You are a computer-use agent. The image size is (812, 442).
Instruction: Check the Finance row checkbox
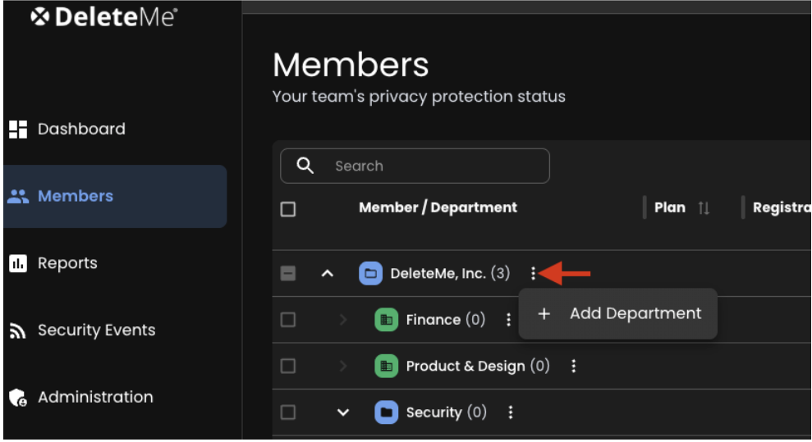coord(288,320)
